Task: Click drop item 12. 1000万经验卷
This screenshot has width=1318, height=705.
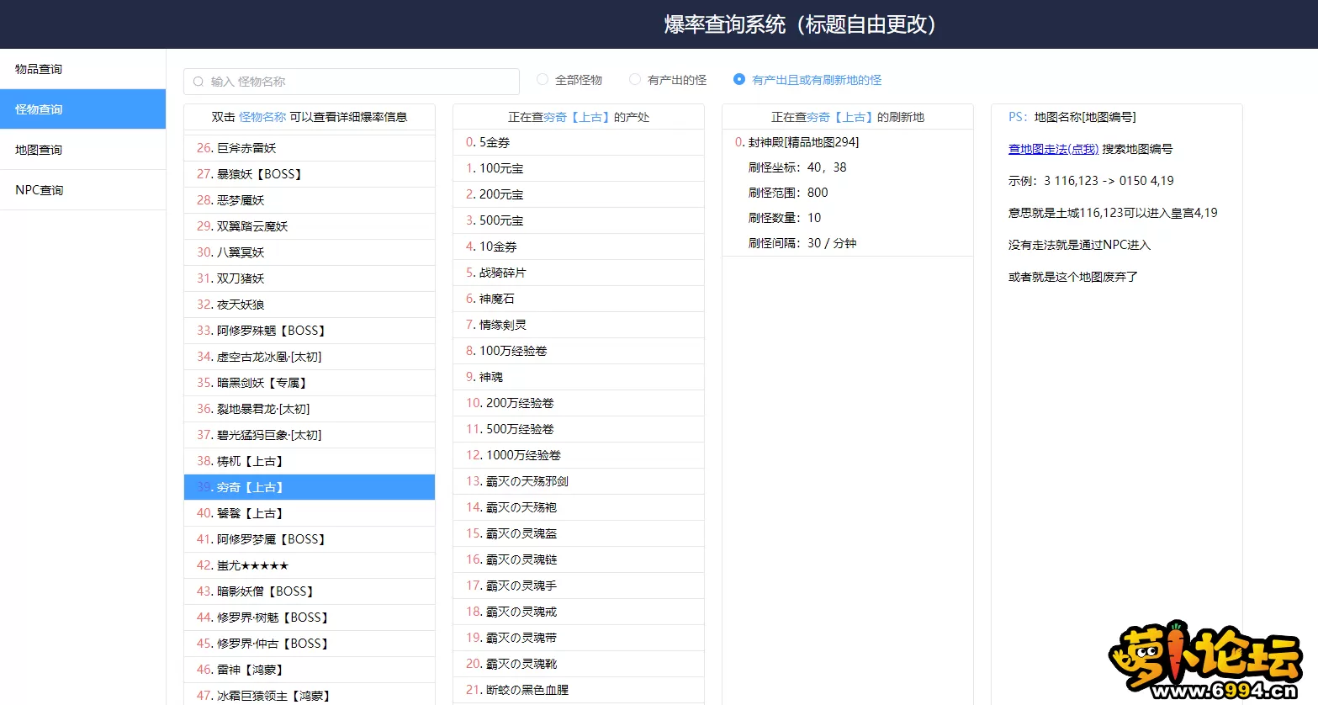Action: point(579,455)
